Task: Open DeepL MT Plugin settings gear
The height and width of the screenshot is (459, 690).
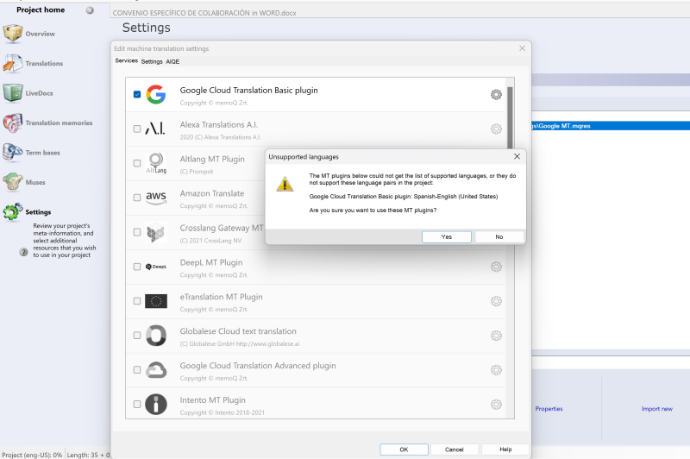Action: (x=496, y=267)
